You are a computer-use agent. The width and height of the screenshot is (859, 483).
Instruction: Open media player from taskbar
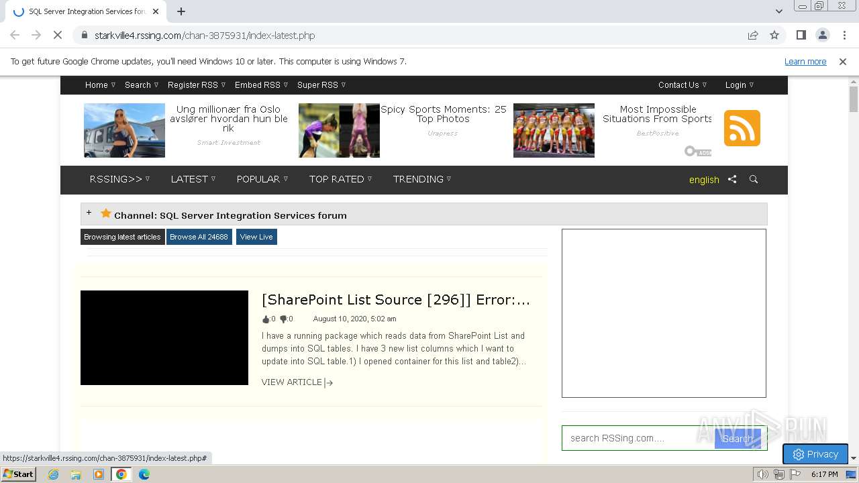click(99, 474)
